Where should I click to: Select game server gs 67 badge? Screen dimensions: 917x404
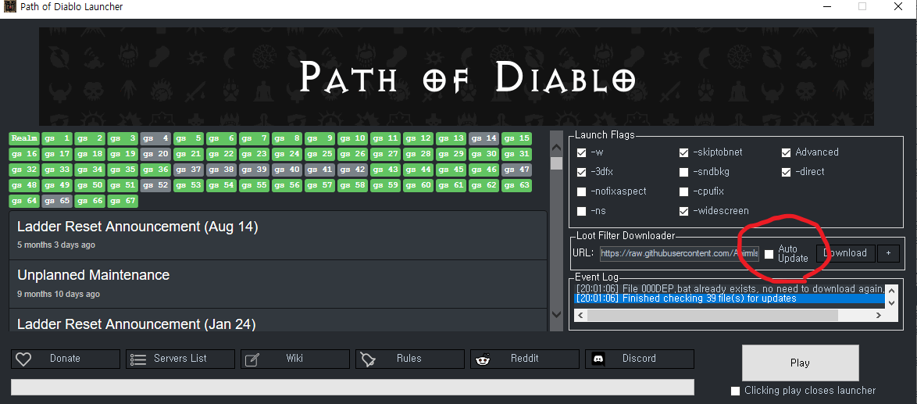click(x=123, y=202)
